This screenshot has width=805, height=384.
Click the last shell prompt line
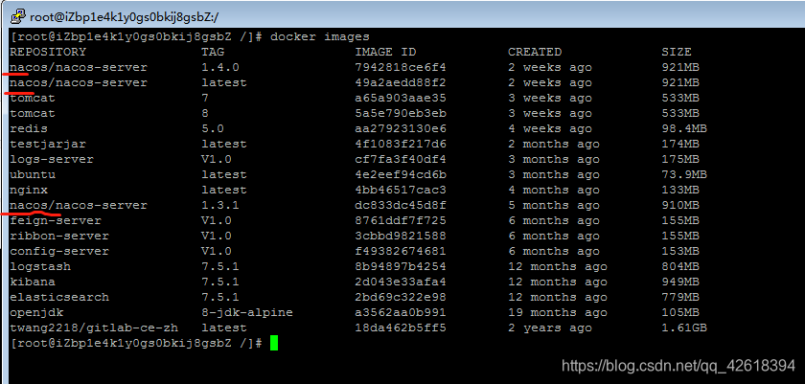tap(136, 344)
